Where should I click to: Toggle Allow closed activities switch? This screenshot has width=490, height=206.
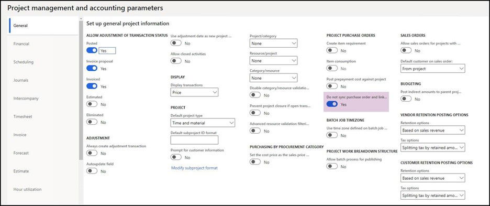pos(176,61)
